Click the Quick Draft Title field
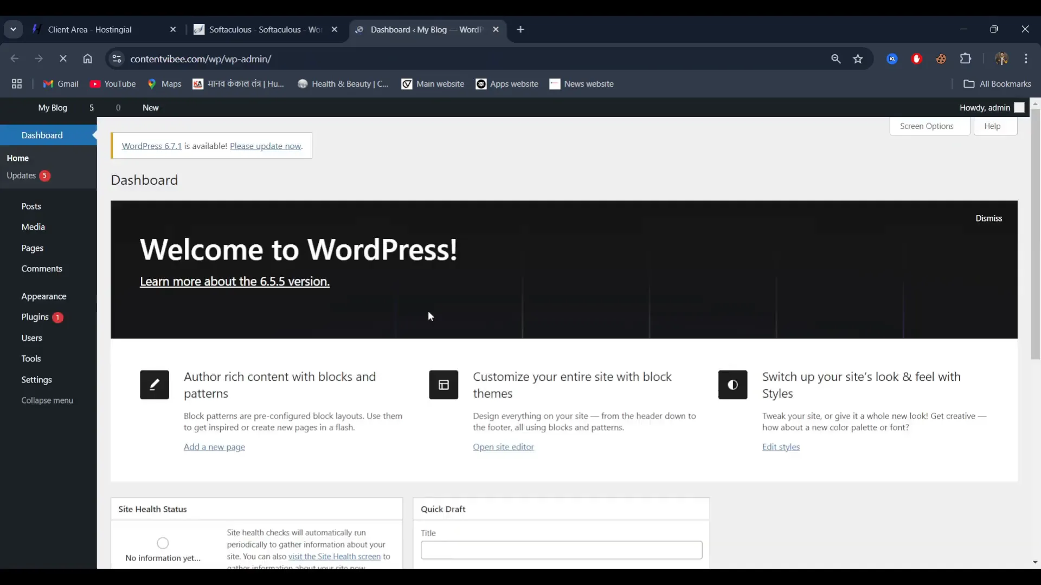The height and width of the screenshot is (585, 1041). tap(561, 550)
